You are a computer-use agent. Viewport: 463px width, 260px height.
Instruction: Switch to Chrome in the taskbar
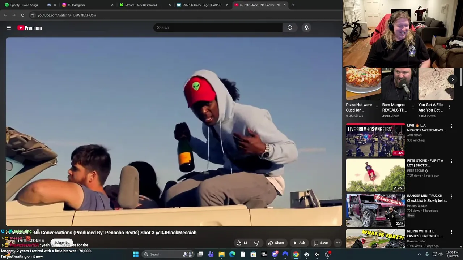click(296, 254)
